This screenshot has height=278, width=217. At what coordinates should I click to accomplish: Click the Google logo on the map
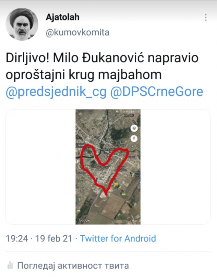tap(84, 220)
